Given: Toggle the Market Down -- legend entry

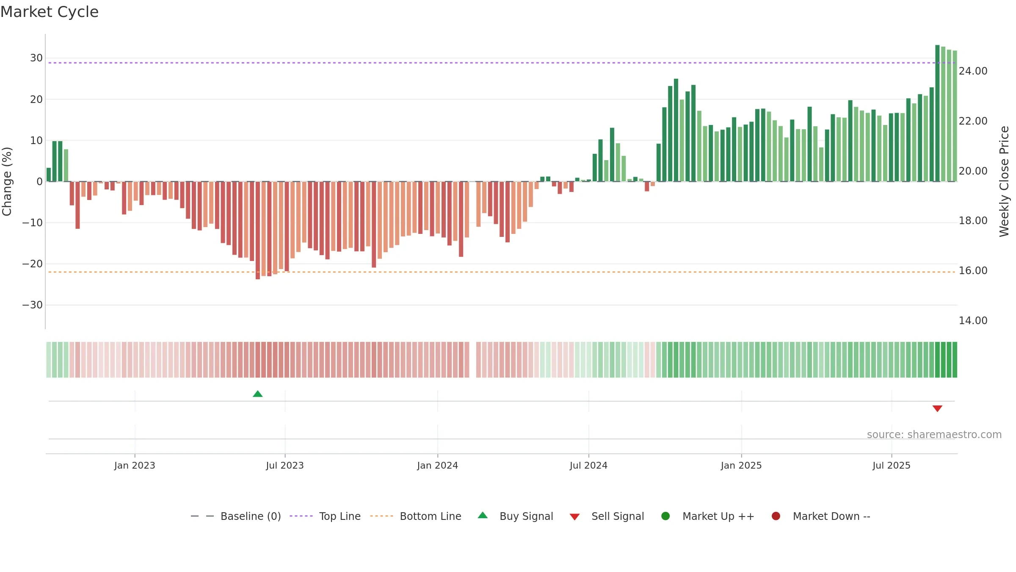Looking at the screenshot, I should pyautogui.click(x=821, y=516).
